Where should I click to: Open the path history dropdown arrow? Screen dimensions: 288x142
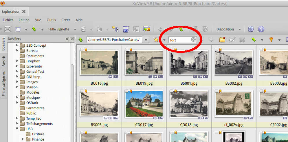(x=146, y=40)
